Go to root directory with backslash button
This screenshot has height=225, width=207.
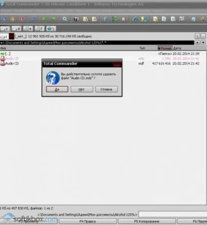click(197, 36)
